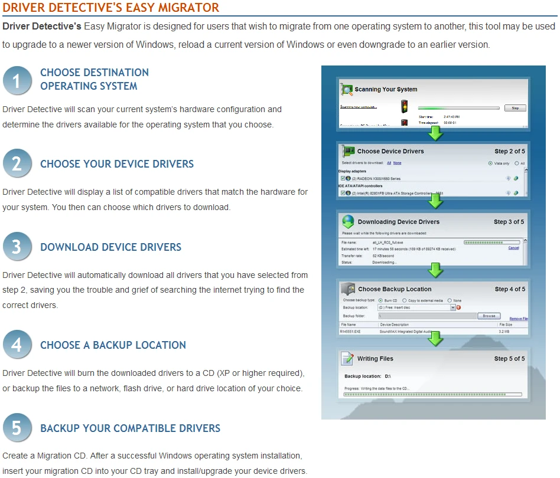Select the R145551.EXE file row
The height and width of the screenshot is (478, 560).
[433, 332]
